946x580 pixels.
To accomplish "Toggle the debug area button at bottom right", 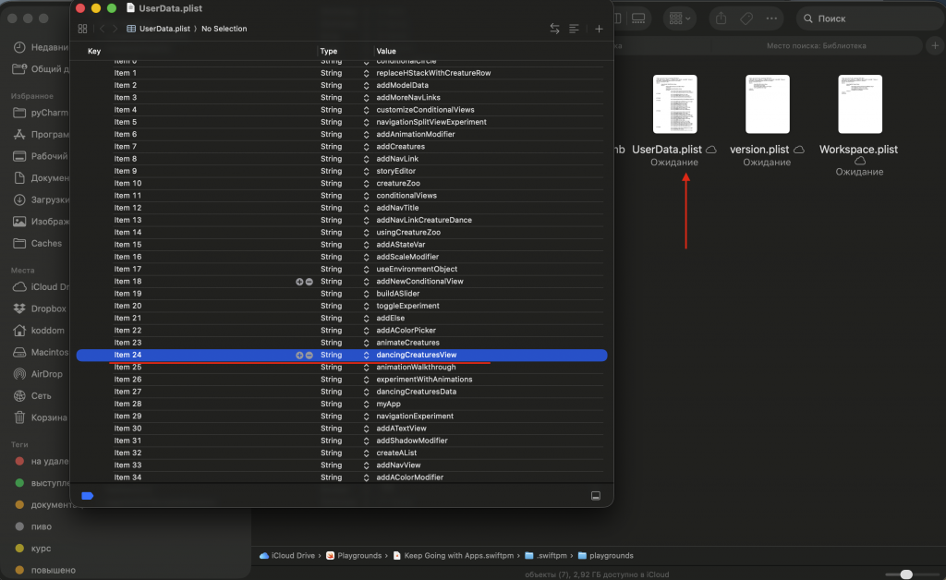I will pos(596,496).
